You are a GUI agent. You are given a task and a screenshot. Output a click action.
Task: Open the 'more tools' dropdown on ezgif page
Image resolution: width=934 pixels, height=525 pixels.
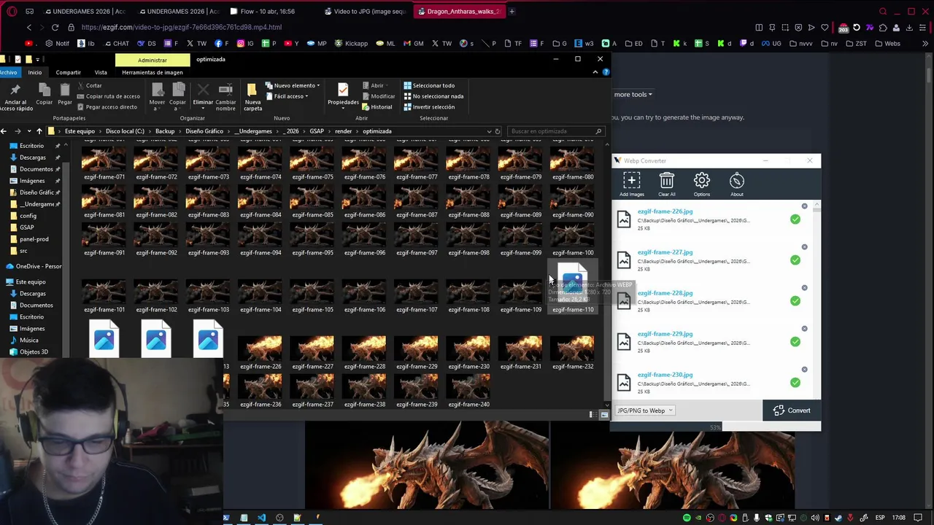[x=633, y=94]
